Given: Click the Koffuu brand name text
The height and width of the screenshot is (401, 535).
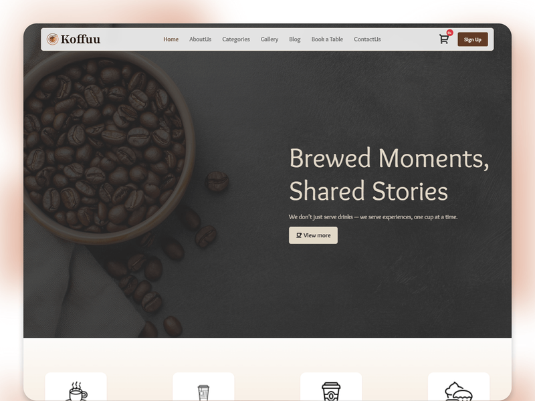Looking at the screenshot, I should tap(82, 39).
